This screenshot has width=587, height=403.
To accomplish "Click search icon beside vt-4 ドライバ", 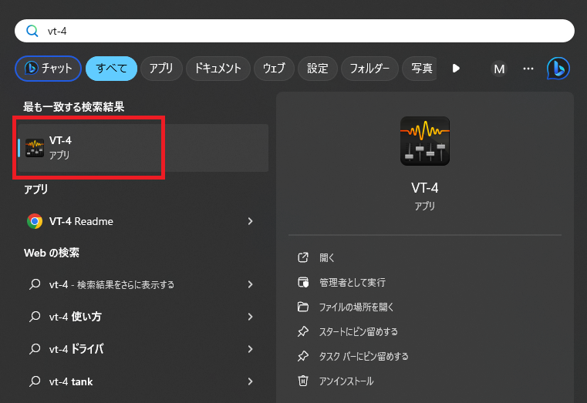I will point(35,349).
